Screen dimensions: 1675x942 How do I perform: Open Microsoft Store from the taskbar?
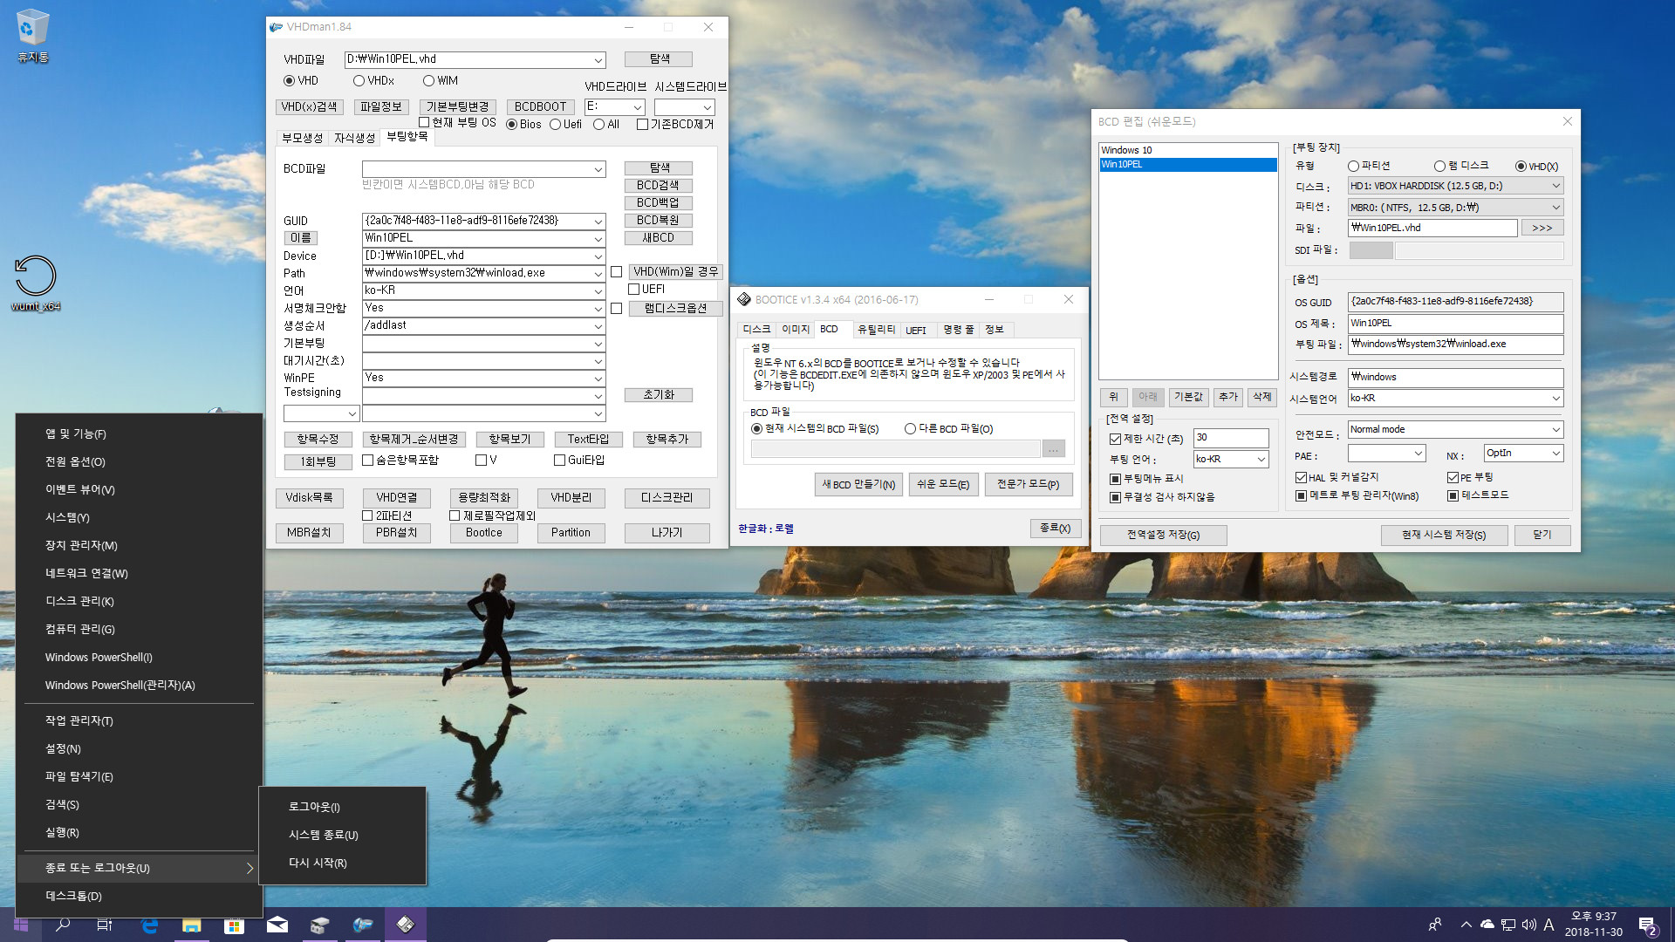pyautogui.click(x=234, y=925)
